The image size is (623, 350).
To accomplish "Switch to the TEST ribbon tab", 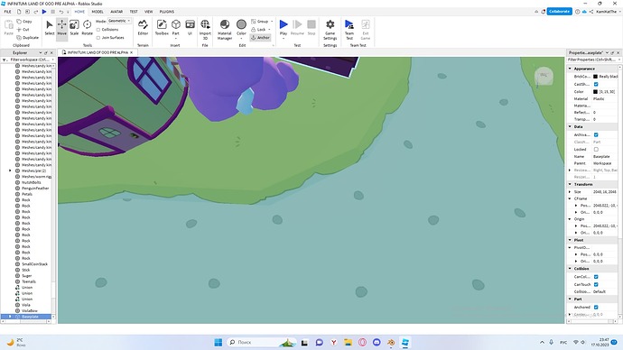I will tap(134, 12).
